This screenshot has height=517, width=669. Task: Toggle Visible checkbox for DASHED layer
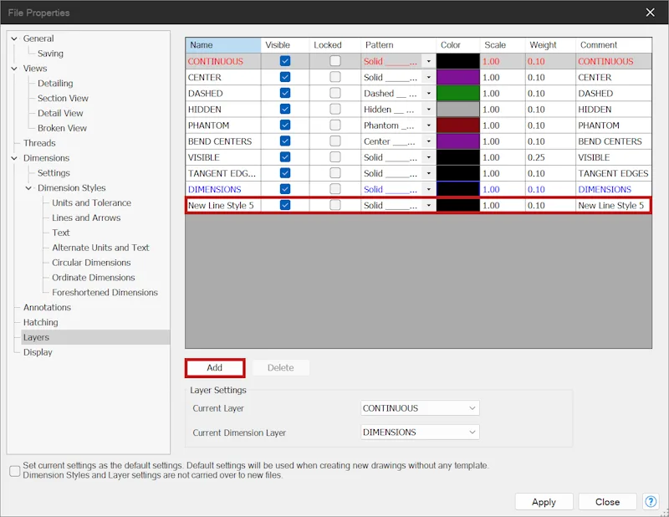tap(285, 93)
